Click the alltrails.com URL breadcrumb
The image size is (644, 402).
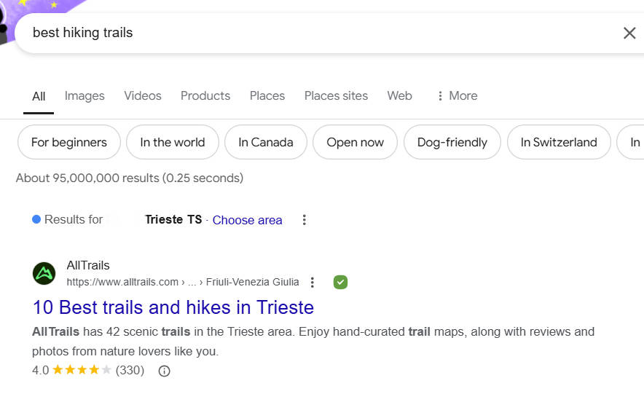[183, 282]
